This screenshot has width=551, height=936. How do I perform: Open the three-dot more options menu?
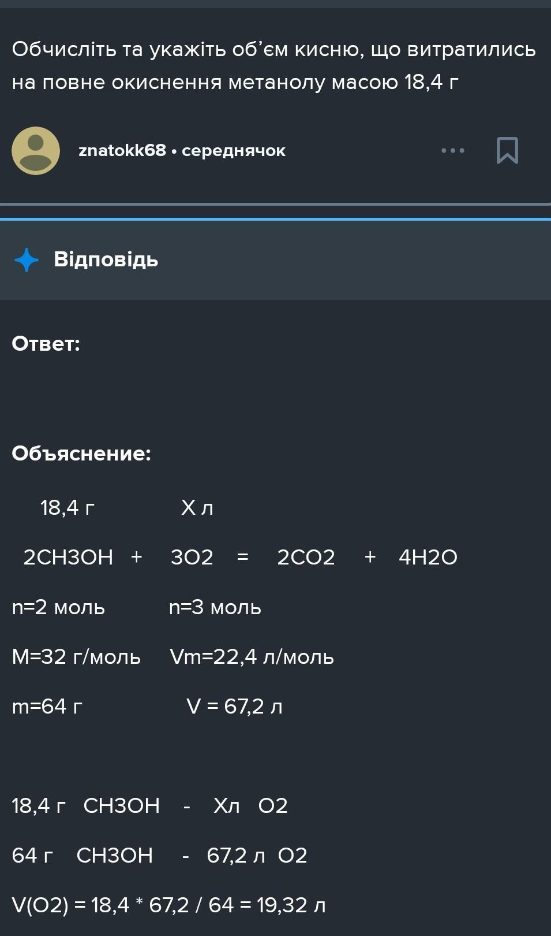click(452, 151)
